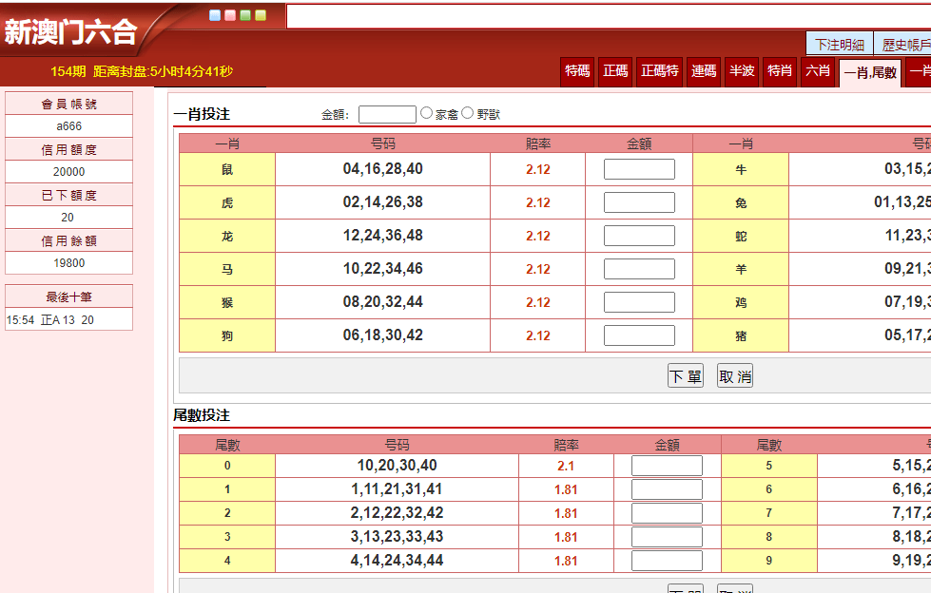Click the amount box for 龙 row

[639, 236]
